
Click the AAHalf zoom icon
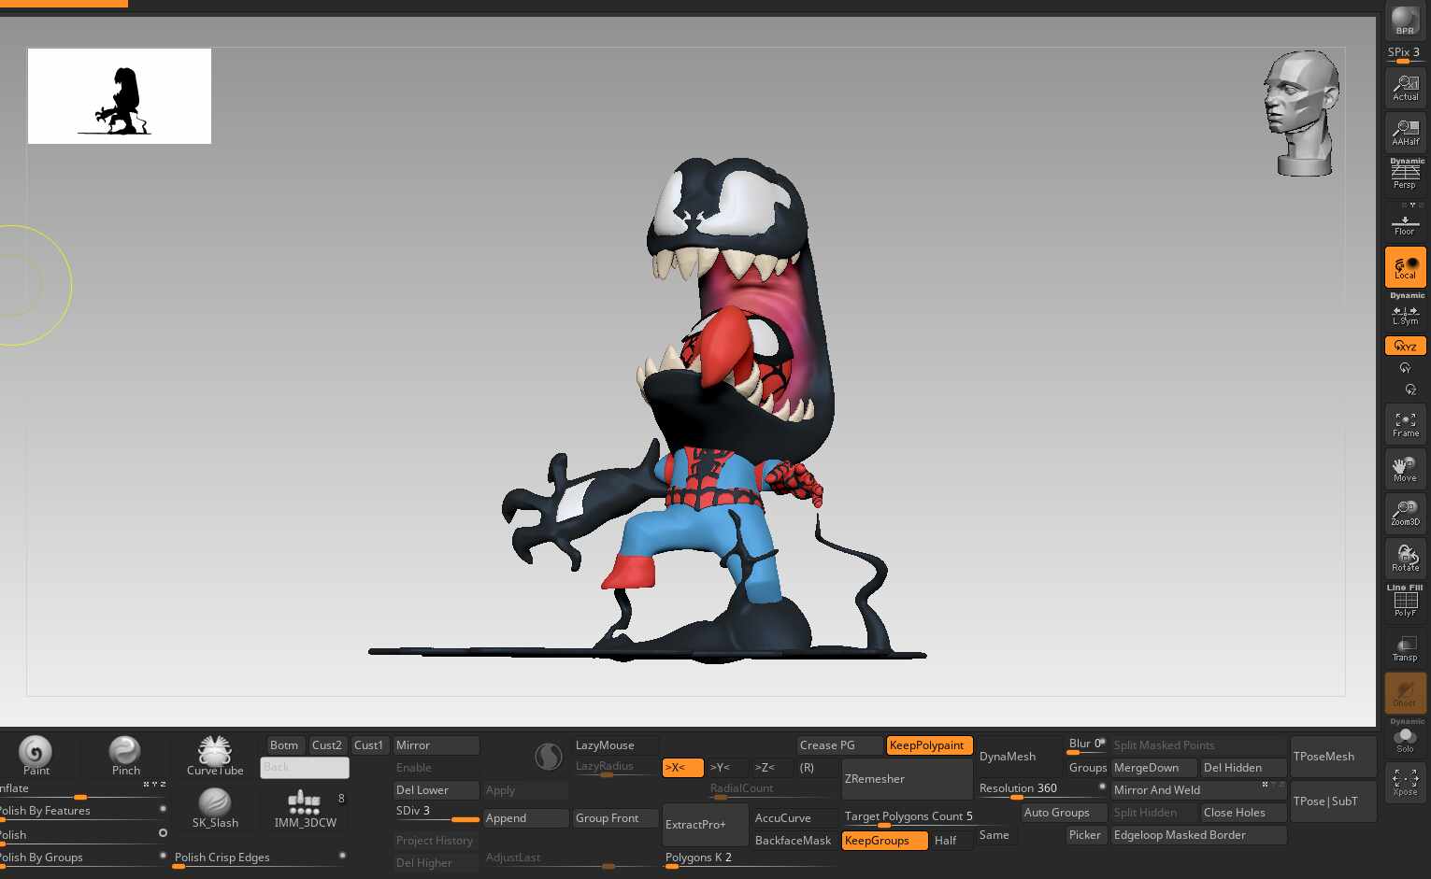click(1405, 132)
